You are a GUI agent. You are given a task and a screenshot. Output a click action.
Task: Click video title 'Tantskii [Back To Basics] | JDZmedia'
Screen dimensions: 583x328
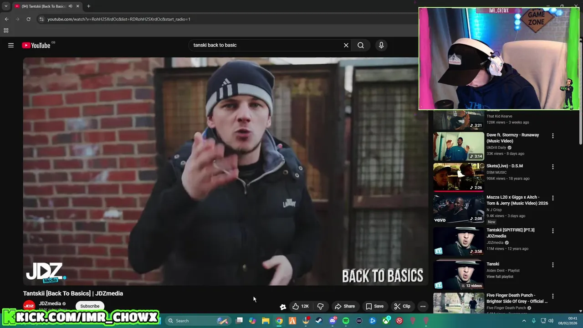[x=73, y=293]
